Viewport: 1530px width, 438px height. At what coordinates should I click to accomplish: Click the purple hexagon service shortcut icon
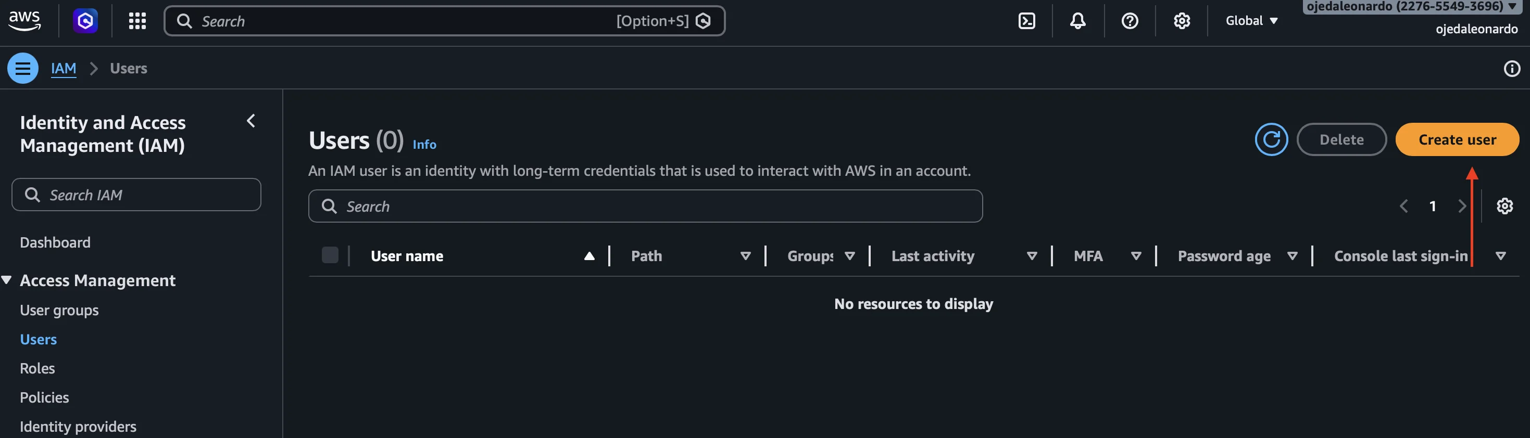[x=85, y=21]
